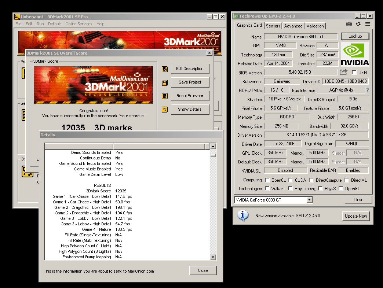Take GPU-Z screenshot with camera icon

tap(349, 24)
